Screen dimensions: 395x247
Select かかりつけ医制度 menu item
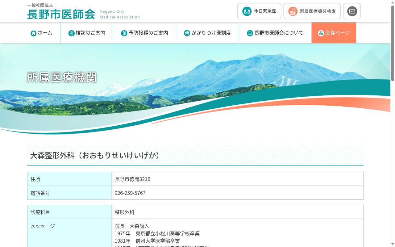pyautogui.click(x=208, y=33)
